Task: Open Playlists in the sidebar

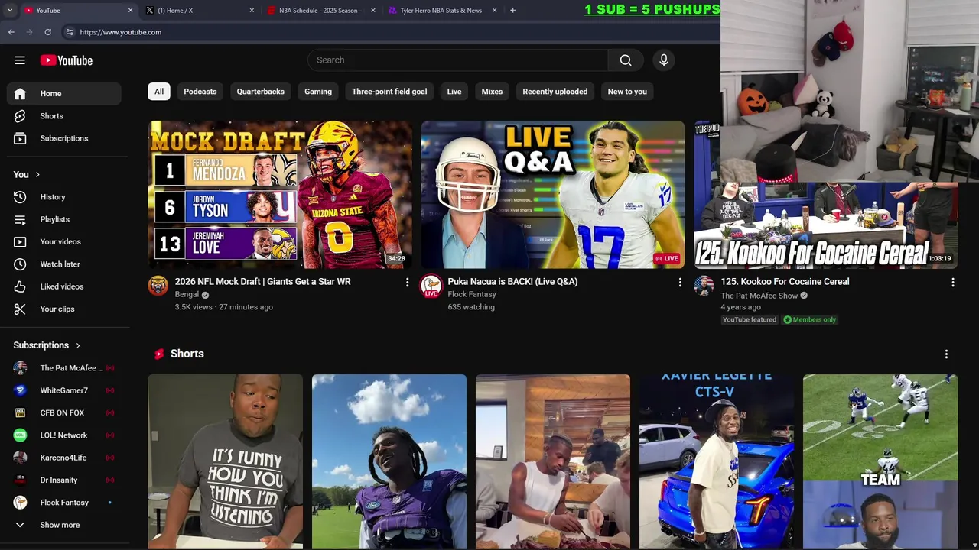Action: click(64, 219)
